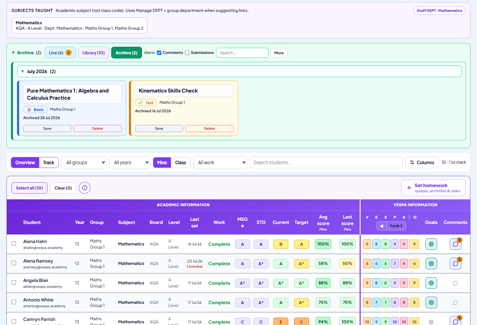Switch to Mine scores toggle

click(x=162, y=162)
